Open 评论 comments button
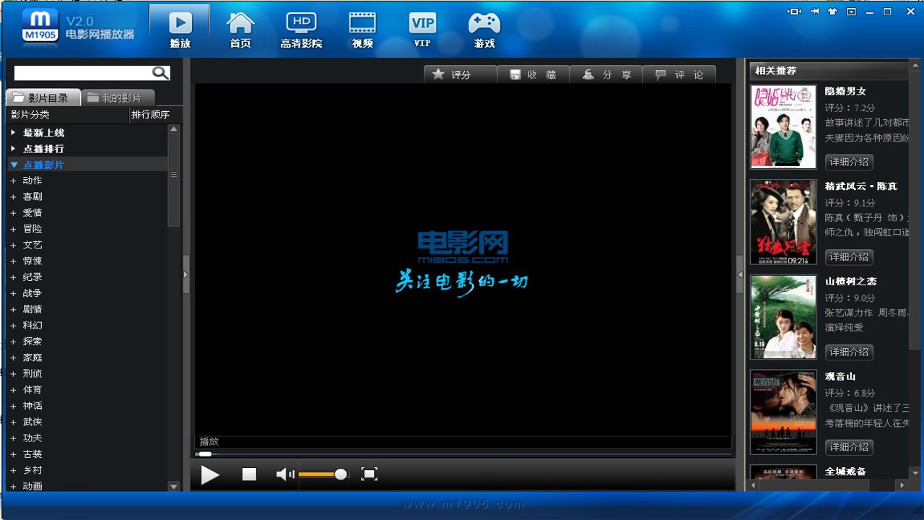The image size is (924, 520). point(679,74)
